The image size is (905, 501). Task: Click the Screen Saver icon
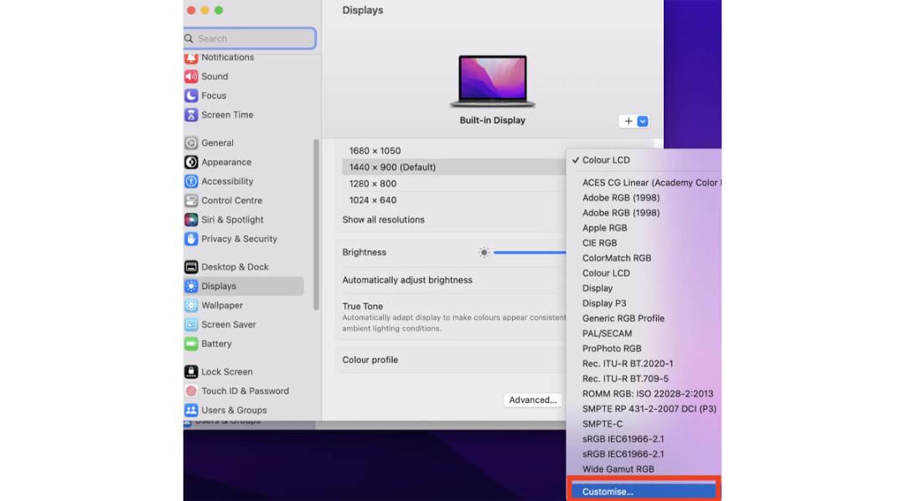(191, 324)
